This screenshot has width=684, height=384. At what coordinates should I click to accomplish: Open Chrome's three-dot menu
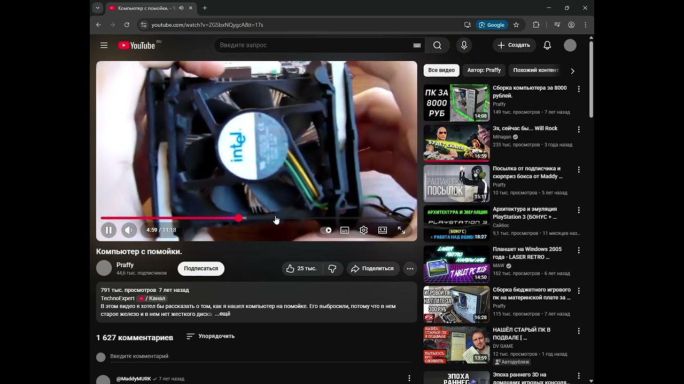585,25
